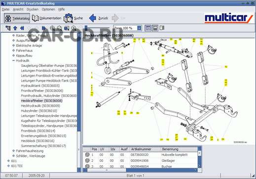
Task: Expand the Kippaufbau tree node
Action: pyautogui.click(x=14, y=56)
